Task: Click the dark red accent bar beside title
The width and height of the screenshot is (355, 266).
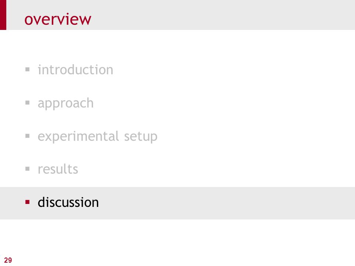Action: 3,15
